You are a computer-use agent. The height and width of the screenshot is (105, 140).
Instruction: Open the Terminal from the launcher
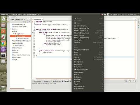pos(3,55)
